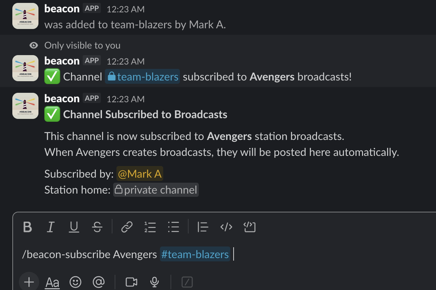Record an audio clip
The width and height of the screenshot is (436, 290).
155,282
